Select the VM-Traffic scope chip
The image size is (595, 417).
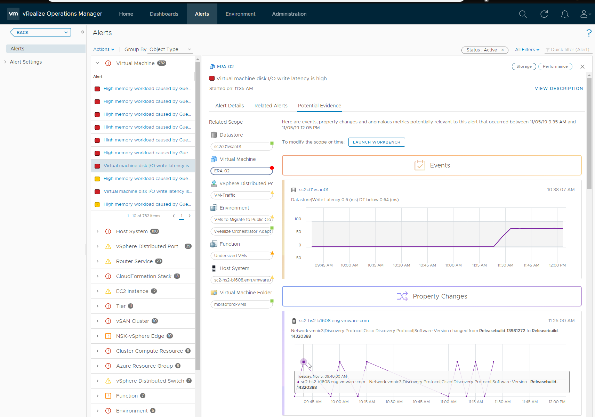[242, 195]
